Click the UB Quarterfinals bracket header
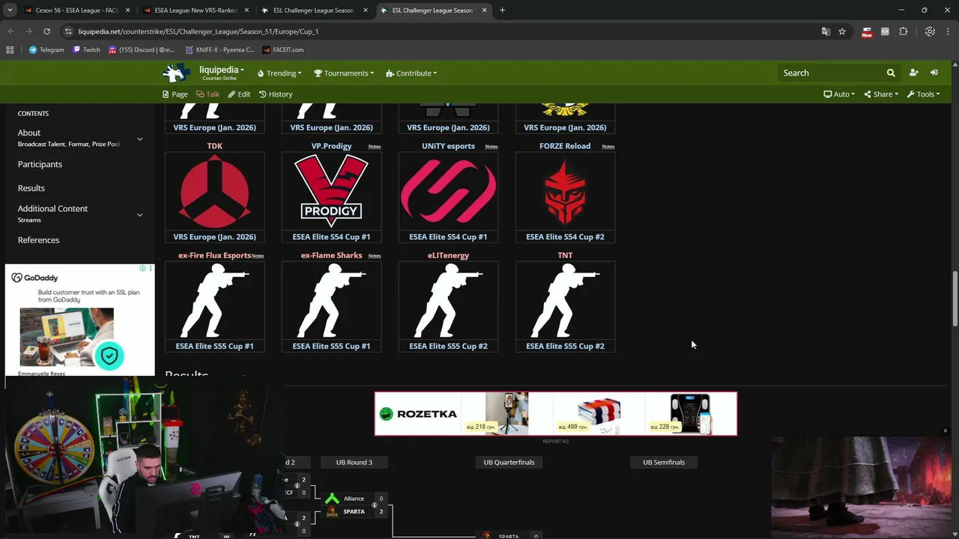 pyautogui.click(x=509, y=462)
